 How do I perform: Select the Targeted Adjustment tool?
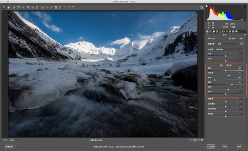click(23, 7)
